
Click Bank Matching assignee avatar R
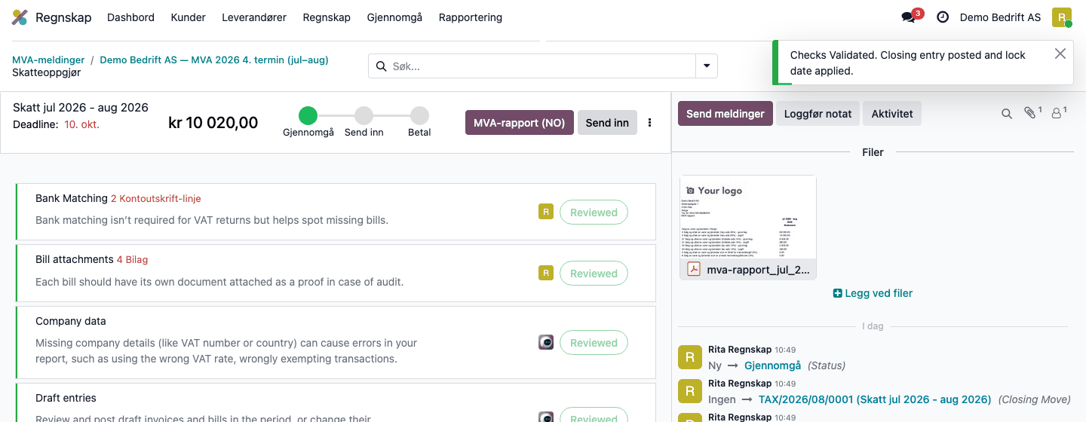(x=546, y=212)
